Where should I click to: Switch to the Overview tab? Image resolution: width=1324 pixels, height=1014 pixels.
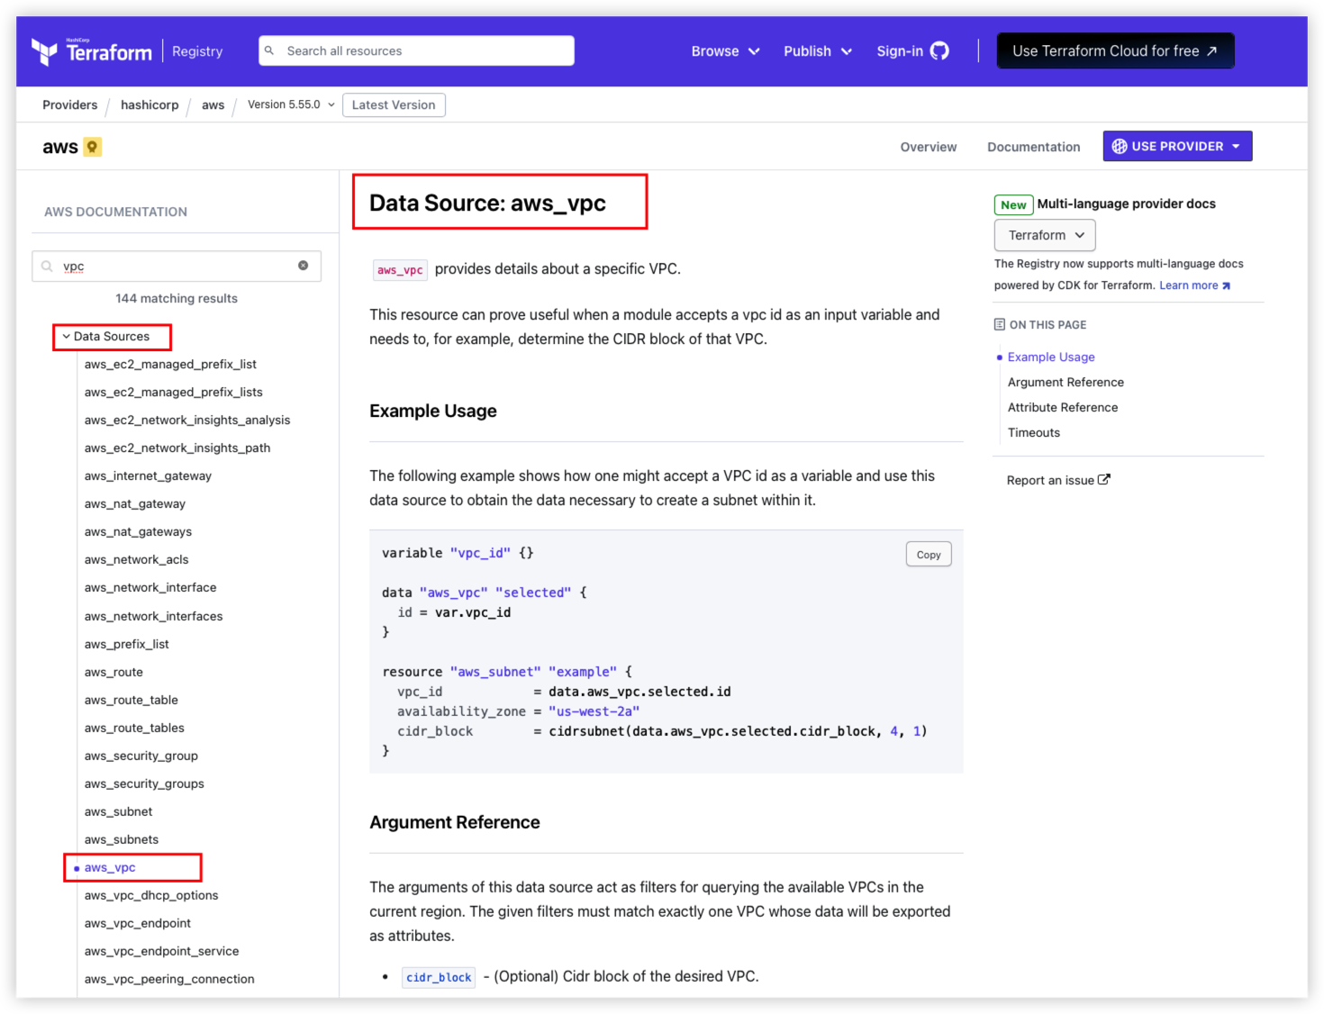click(x=928, y=147)
